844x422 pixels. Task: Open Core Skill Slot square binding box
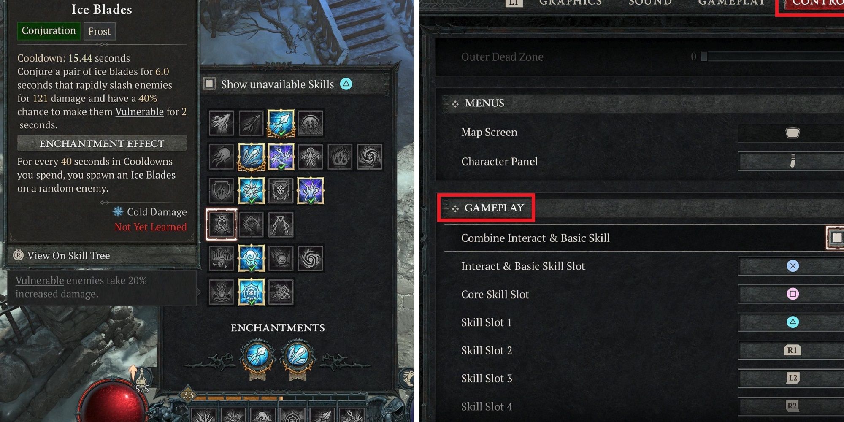791,294
